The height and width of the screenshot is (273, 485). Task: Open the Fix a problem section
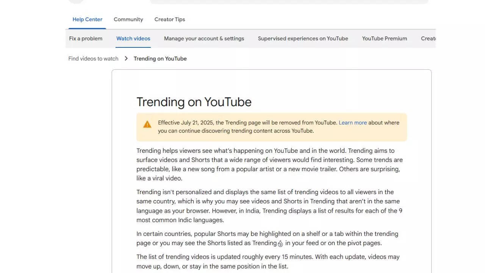pos(85,38)
